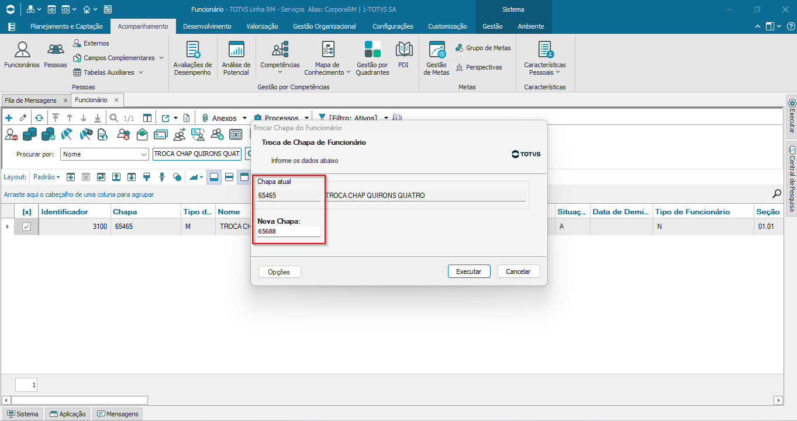Expand the Campos Complementares dropdown
This screenshot has width=797, height=421.
coord(161,58)
